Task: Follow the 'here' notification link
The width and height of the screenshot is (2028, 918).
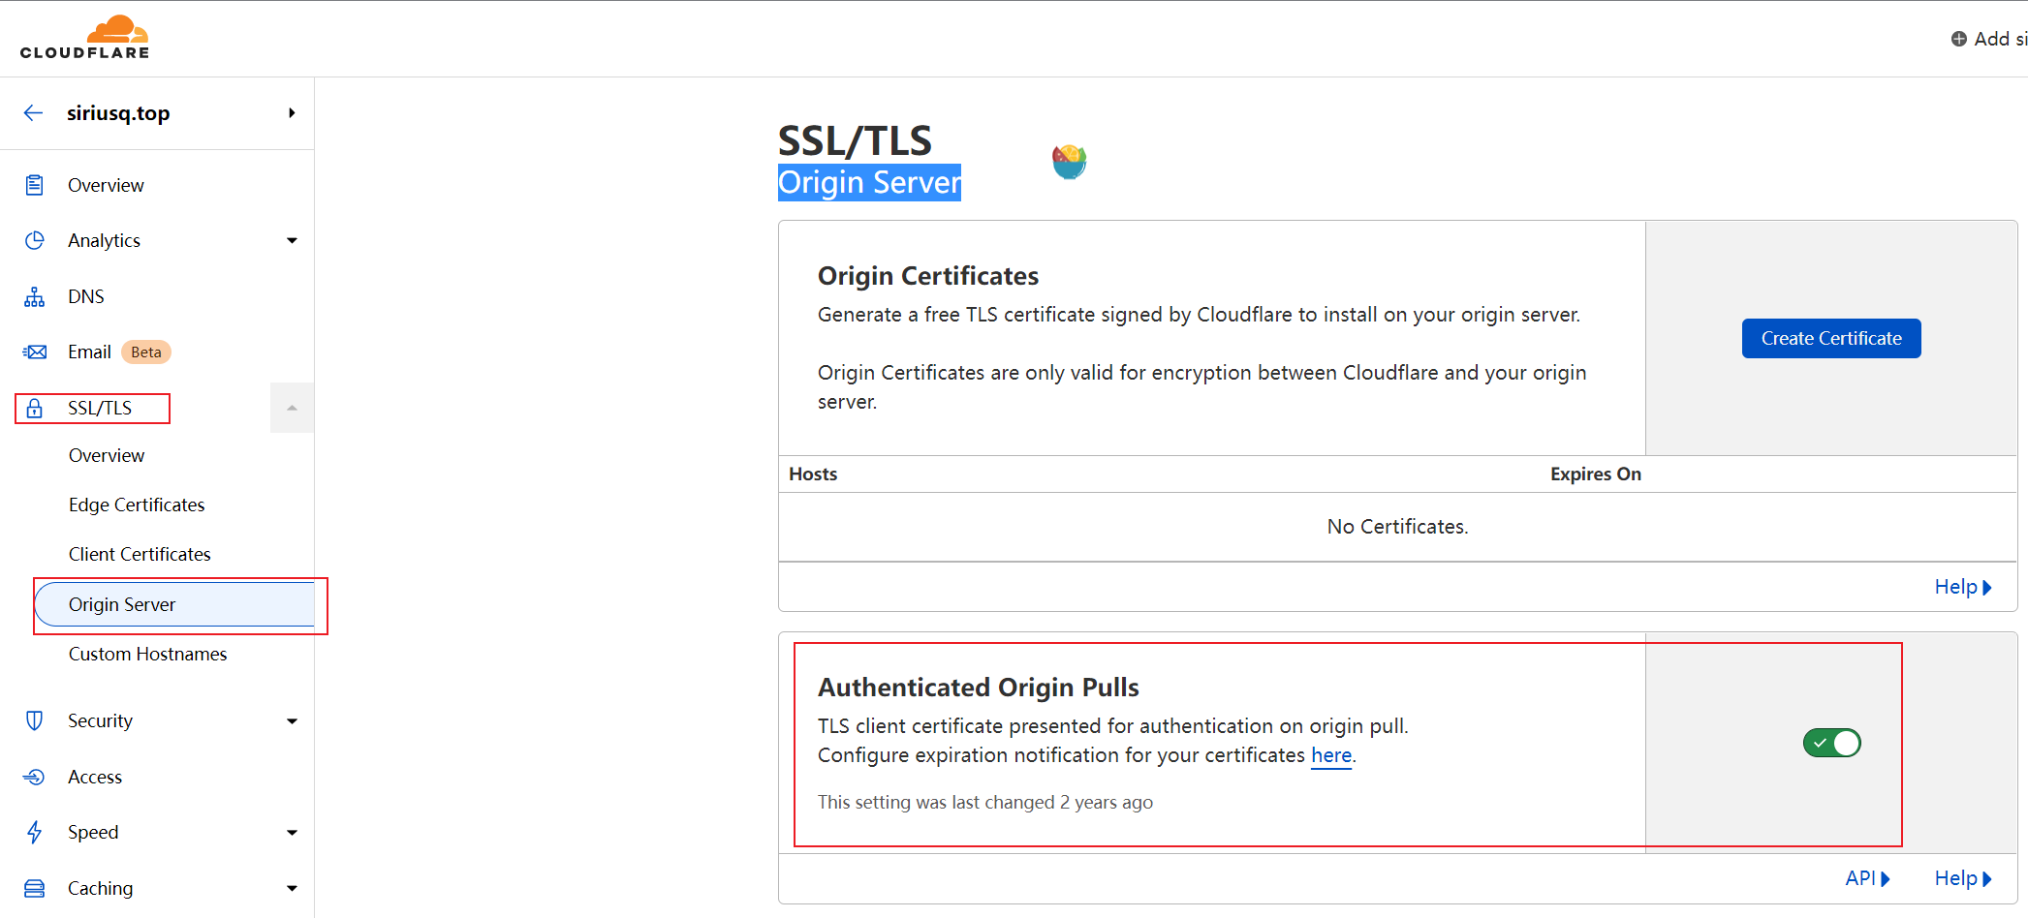Action: tap(1331, 755)
